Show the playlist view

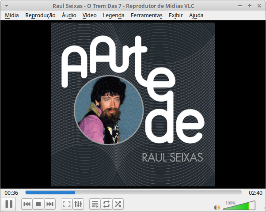click(x=95, y=204)
